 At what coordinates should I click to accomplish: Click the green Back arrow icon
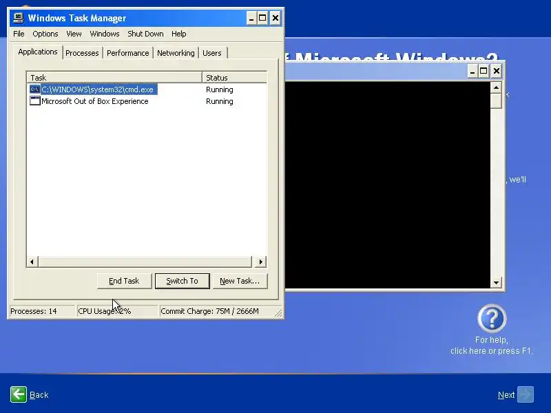(19, 394)
